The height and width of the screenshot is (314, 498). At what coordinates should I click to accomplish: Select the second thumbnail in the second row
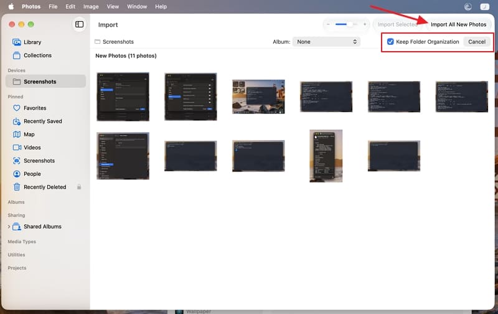190,156
